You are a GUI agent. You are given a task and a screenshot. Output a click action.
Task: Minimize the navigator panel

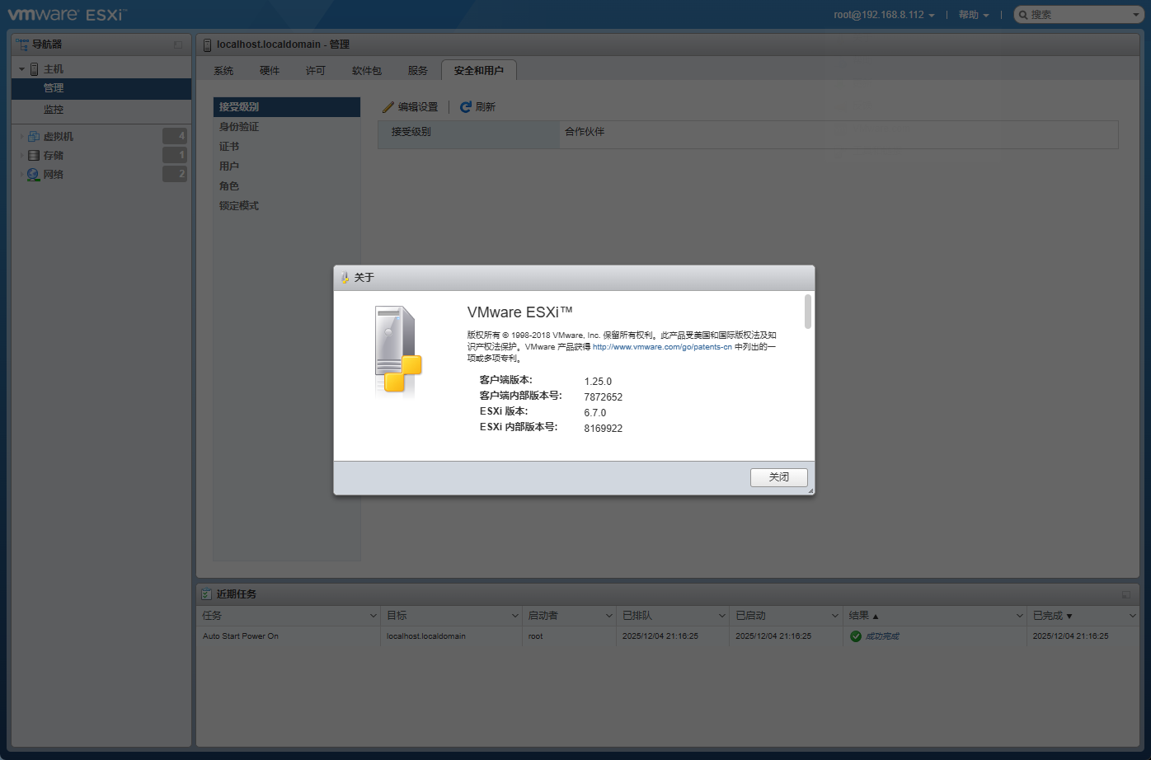178,45
